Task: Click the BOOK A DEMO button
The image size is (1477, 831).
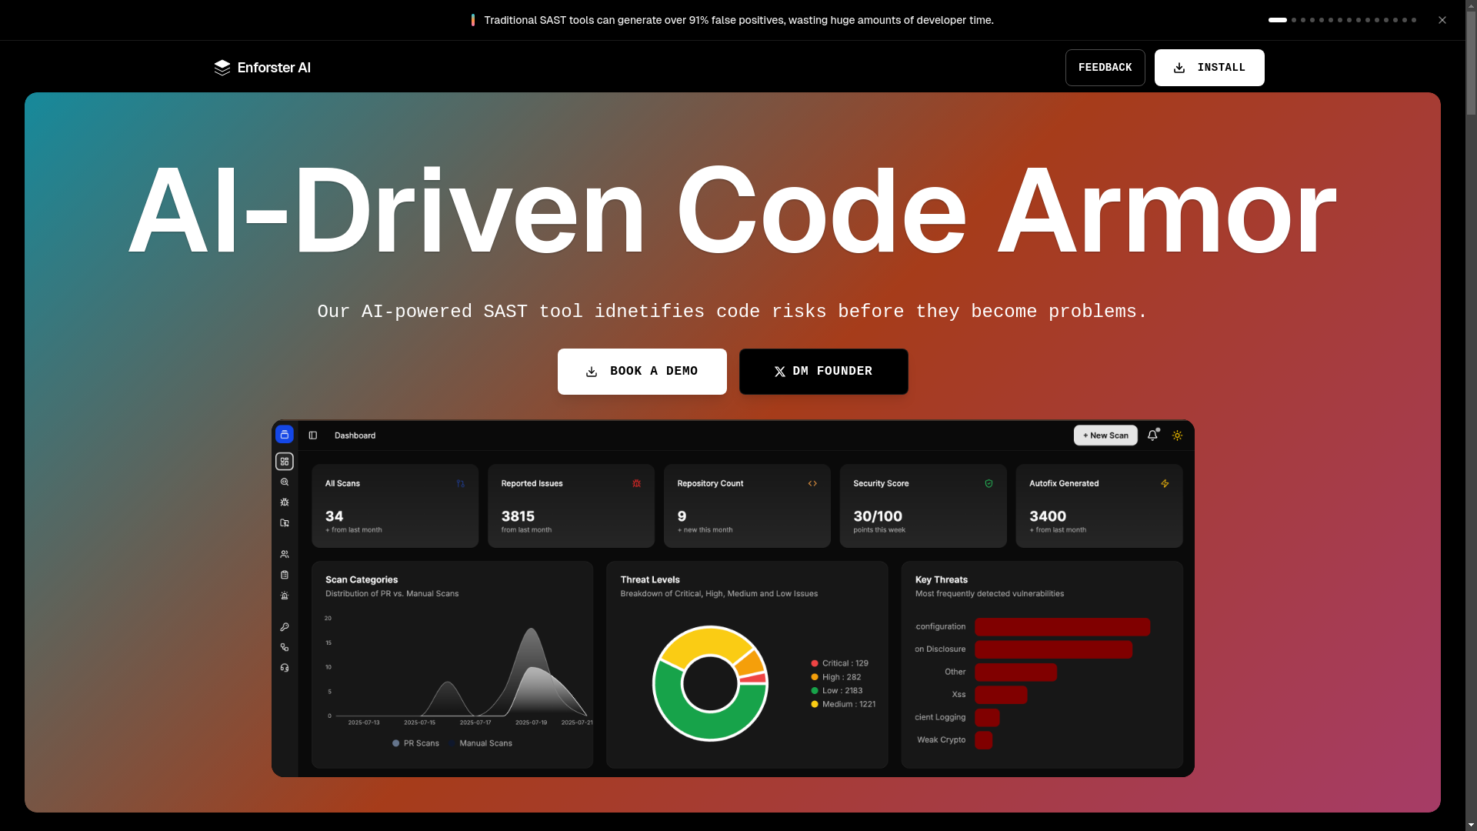Action: 642,372
